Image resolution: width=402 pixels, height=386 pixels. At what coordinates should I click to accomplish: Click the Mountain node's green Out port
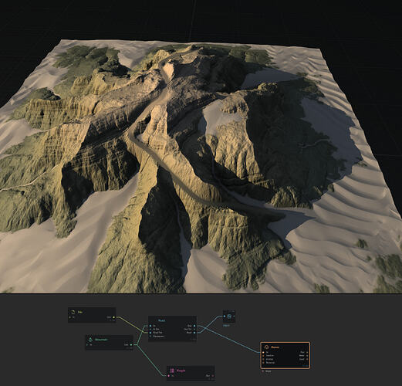(131, 345)
